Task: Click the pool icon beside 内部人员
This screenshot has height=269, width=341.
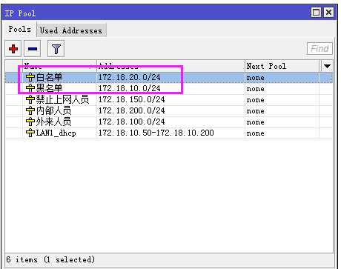Action: (30, 110)
